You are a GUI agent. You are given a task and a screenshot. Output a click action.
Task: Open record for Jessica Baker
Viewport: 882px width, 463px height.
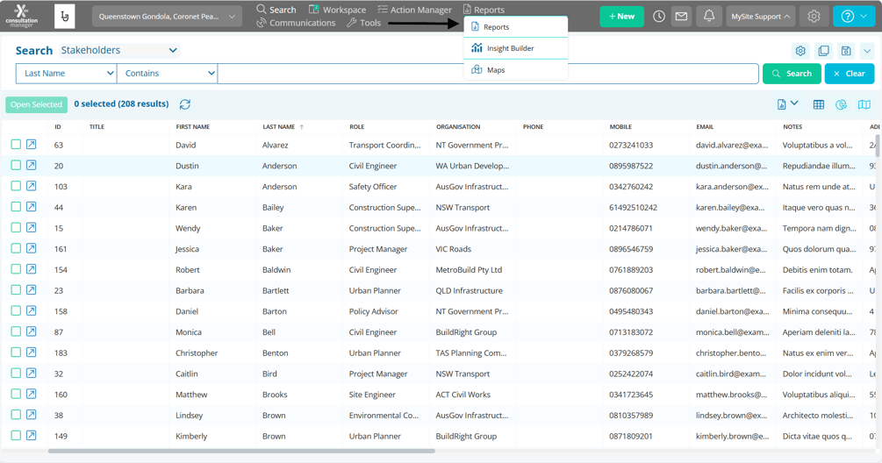[x=31, y=248]
